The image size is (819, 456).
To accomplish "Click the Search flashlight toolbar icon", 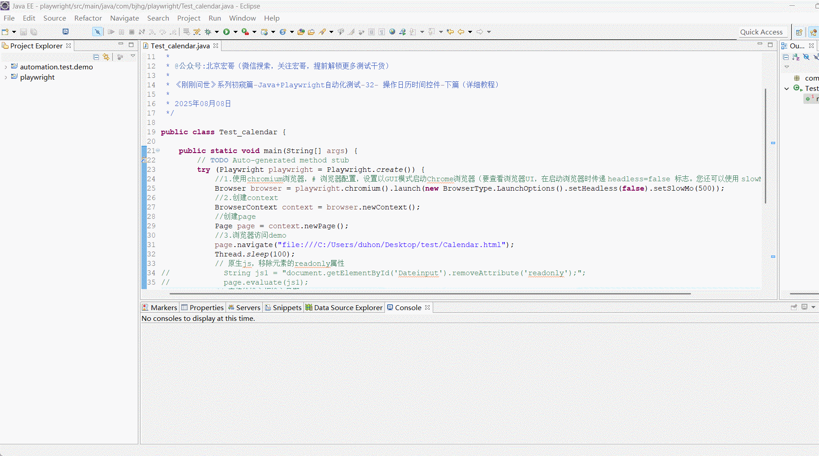I will (x=322, y=32).
